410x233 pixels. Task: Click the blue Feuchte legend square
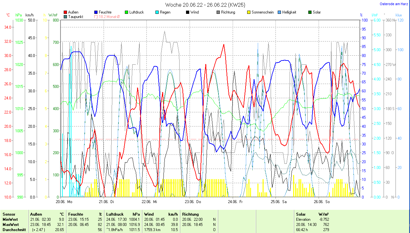[x=96, y=12]
